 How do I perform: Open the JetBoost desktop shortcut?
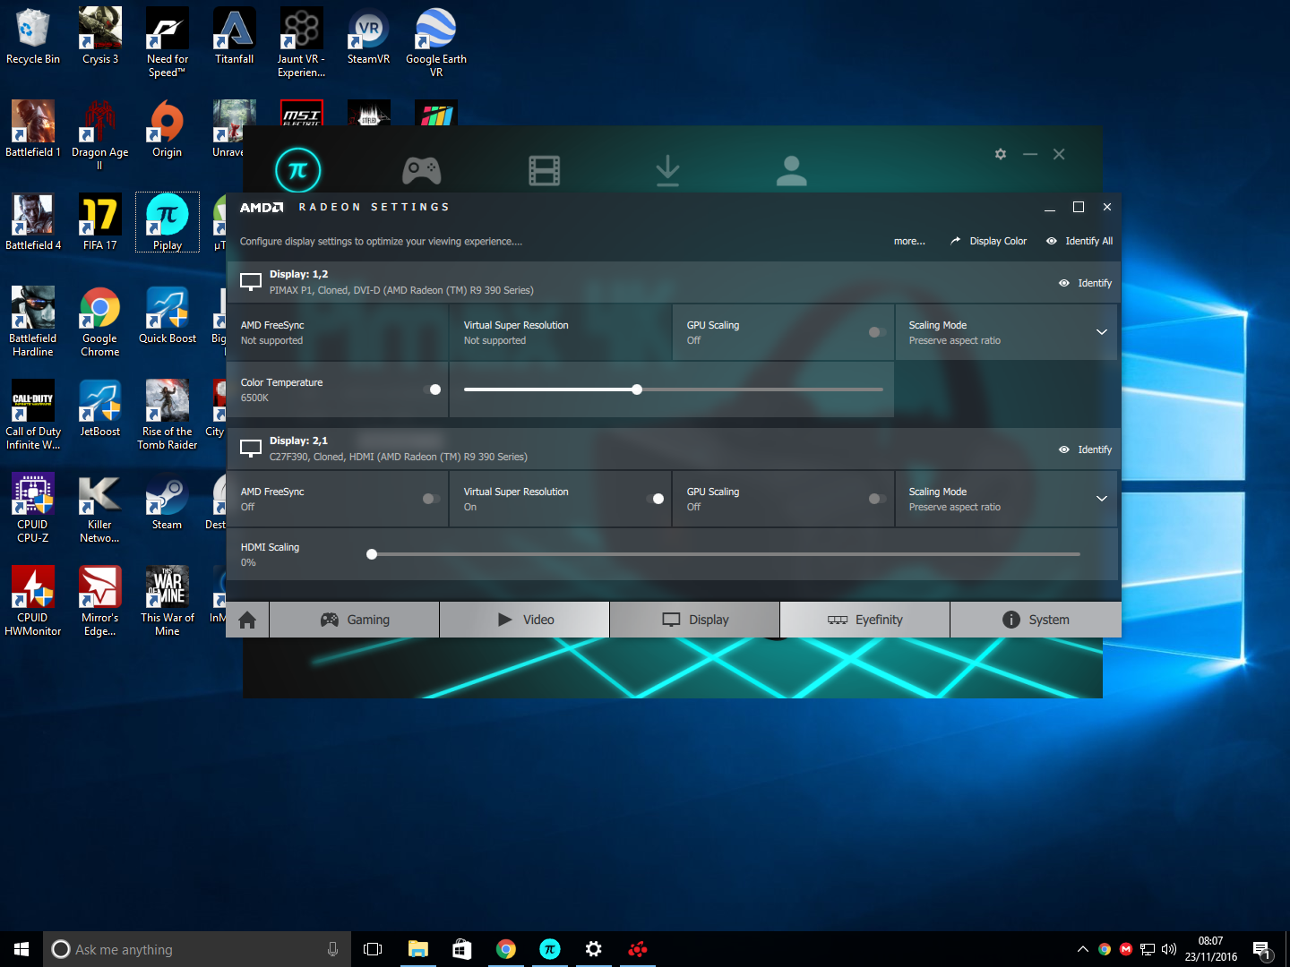(x=100, y=409)
